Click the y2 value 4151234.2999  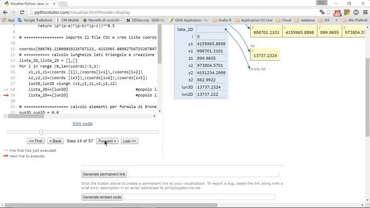pos(211,73)
